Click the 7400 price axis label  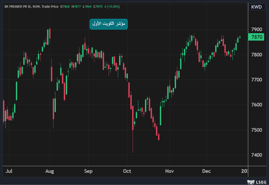click(x=256, y=155)
